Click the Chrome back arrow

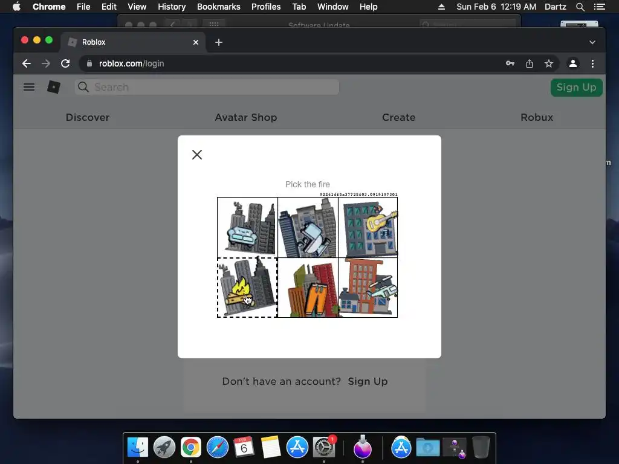click(x=27, y=63)
